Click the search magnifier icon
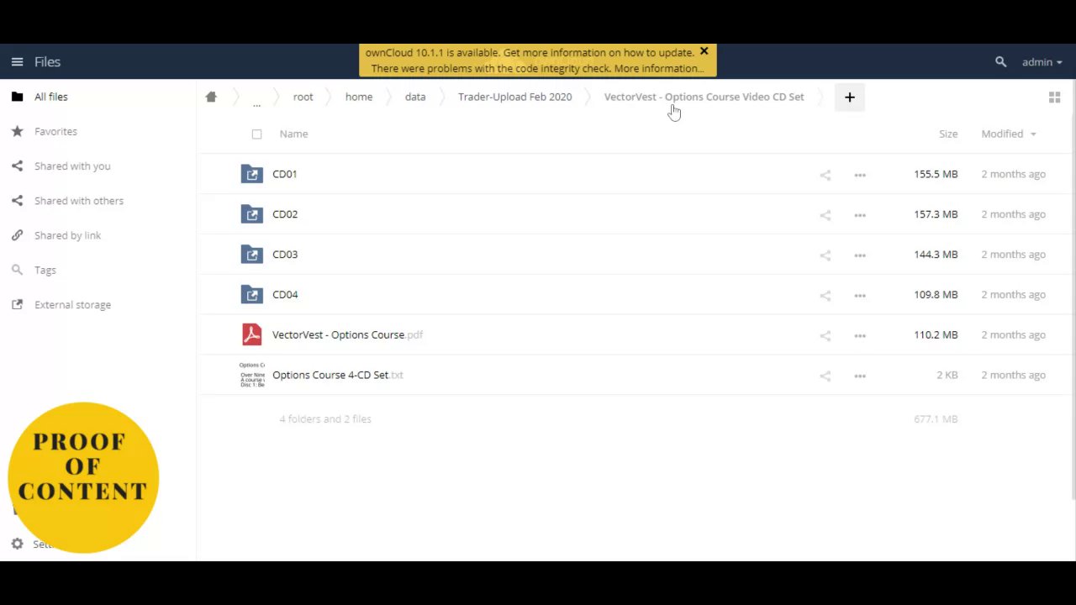The image size is (1076, 605). click(x=1000, y=62)
